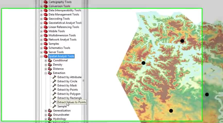Click the Extract by Mask hammer icon
The image size is (223, 123).
point(54,86)
